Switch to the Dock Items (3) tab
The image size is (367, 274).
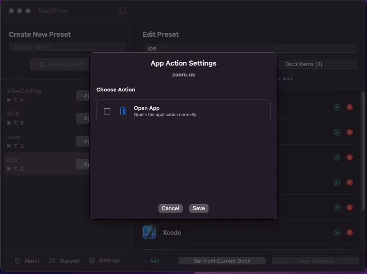(304, 64)
